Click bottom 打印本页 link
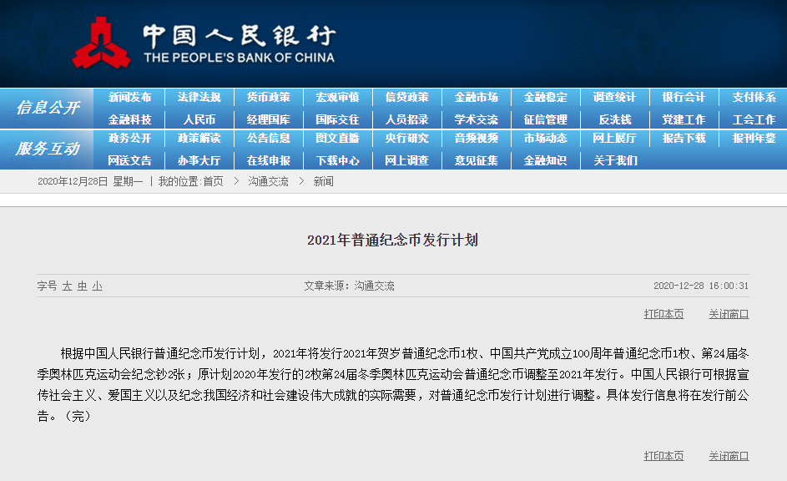Screen dimensions: 787x481 (x=663, y=456)
